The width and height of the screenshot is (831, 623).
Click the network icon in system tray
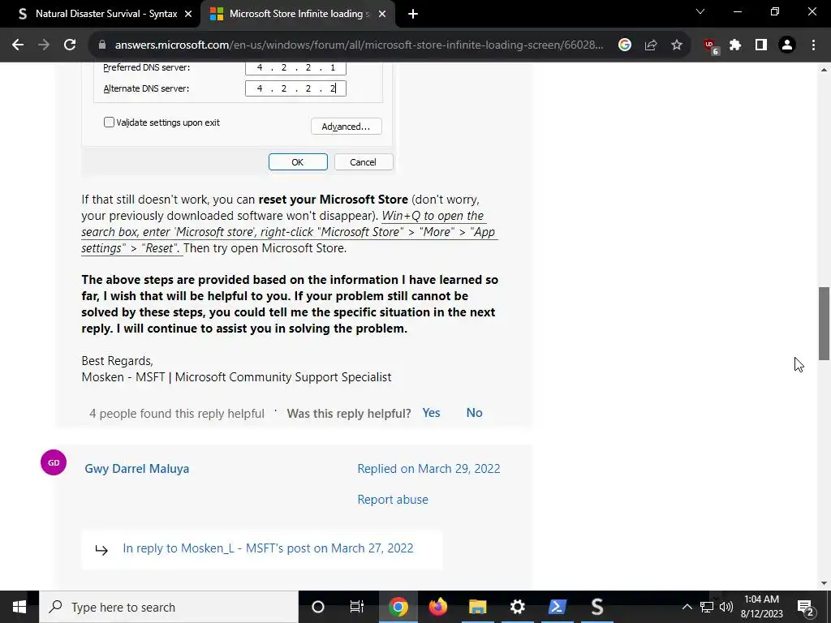pos(707,607)
